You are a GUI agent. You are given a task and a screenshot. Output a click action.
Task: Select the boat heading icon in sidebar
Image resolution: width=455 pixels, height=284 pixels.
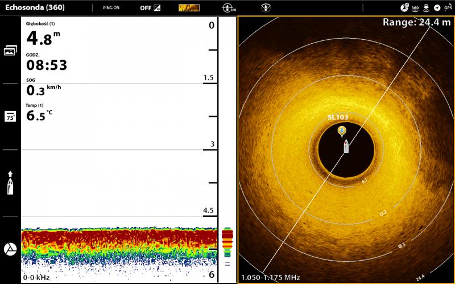click(x=10, y=183)
